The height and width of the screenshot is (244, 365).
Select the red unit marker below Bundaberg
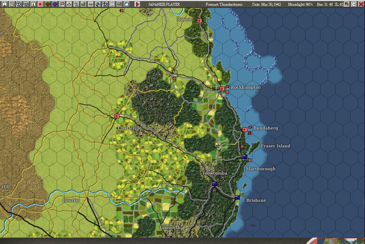(x=250, y=133)
